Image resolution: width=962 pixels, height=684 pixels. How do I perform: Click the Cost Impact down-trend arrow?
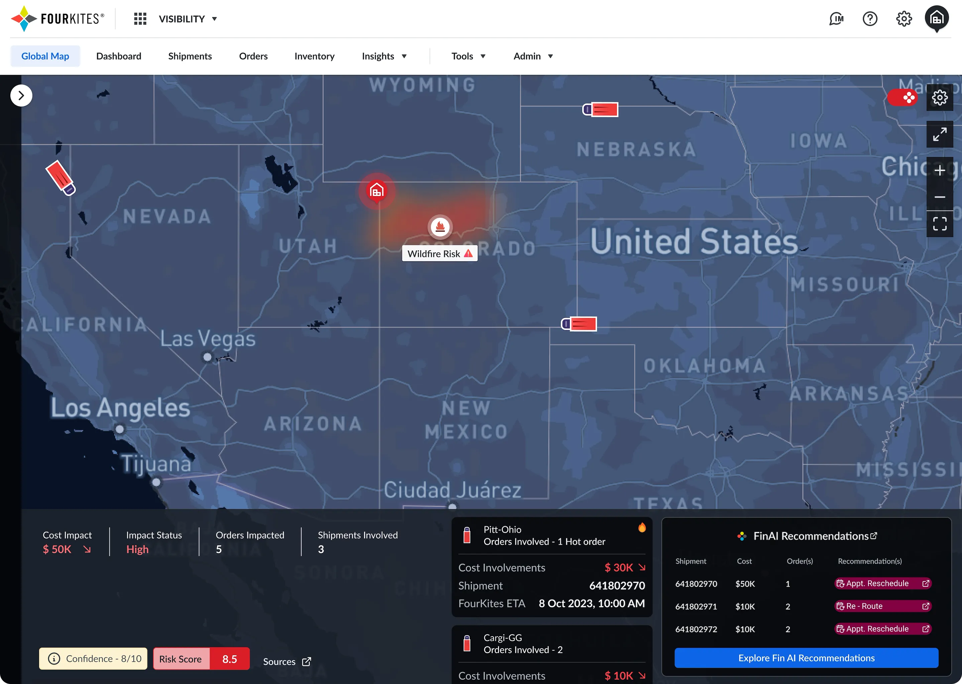pos(87,549)
